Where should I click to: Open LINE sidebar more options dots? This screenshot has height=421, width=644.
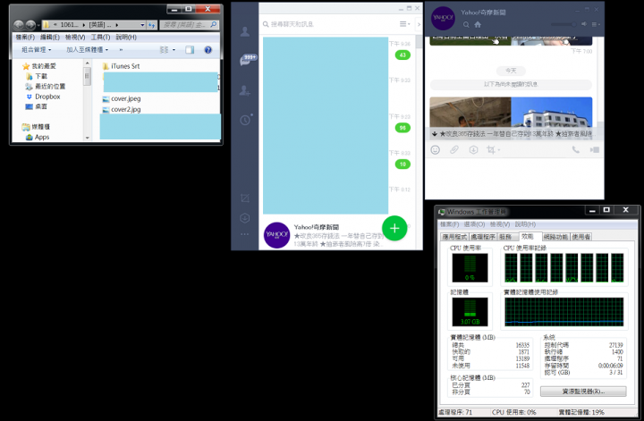click(x=245, y=234)
